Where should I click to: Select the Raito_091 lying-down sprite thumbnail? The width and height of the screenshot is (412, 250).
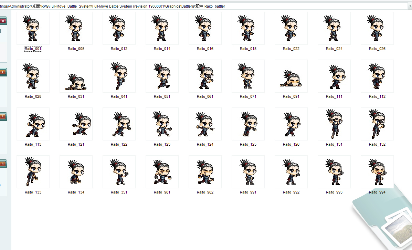click(x=291, y=76)
